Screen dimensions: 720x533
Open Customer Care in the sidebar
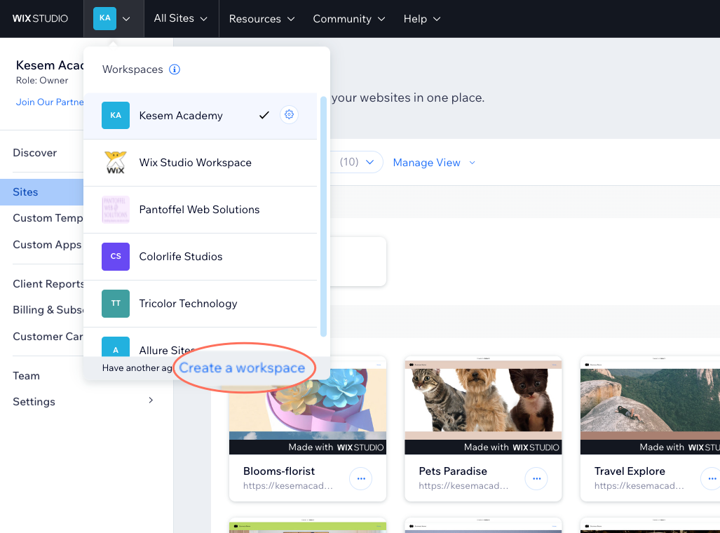click(48, 337)
